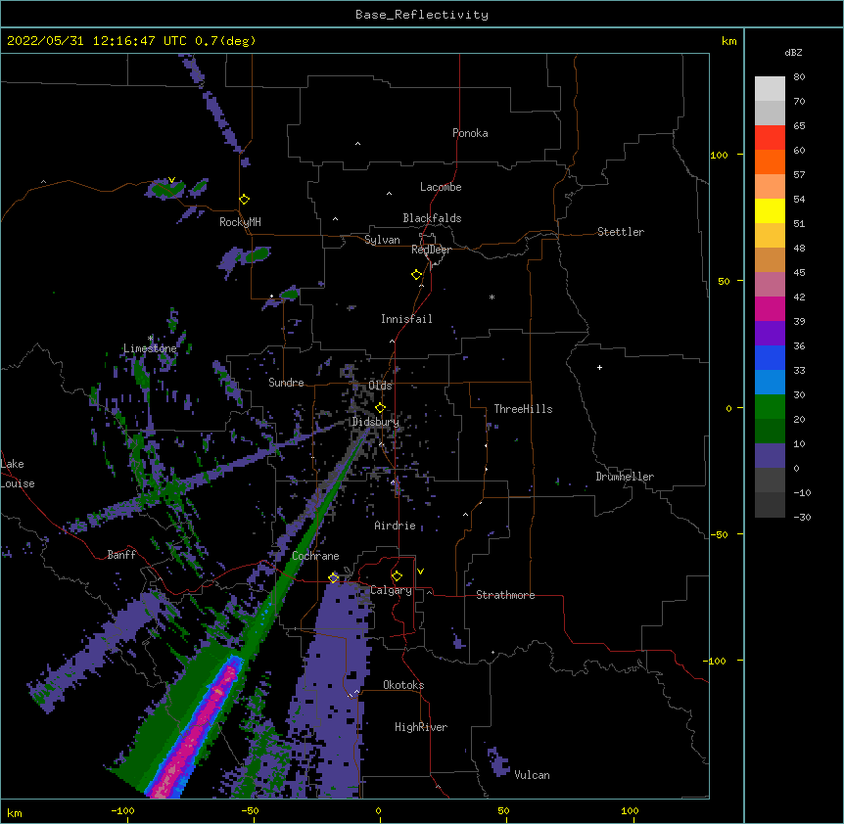
Task: Click the Lacombe city label
Action: coord(441,187)
